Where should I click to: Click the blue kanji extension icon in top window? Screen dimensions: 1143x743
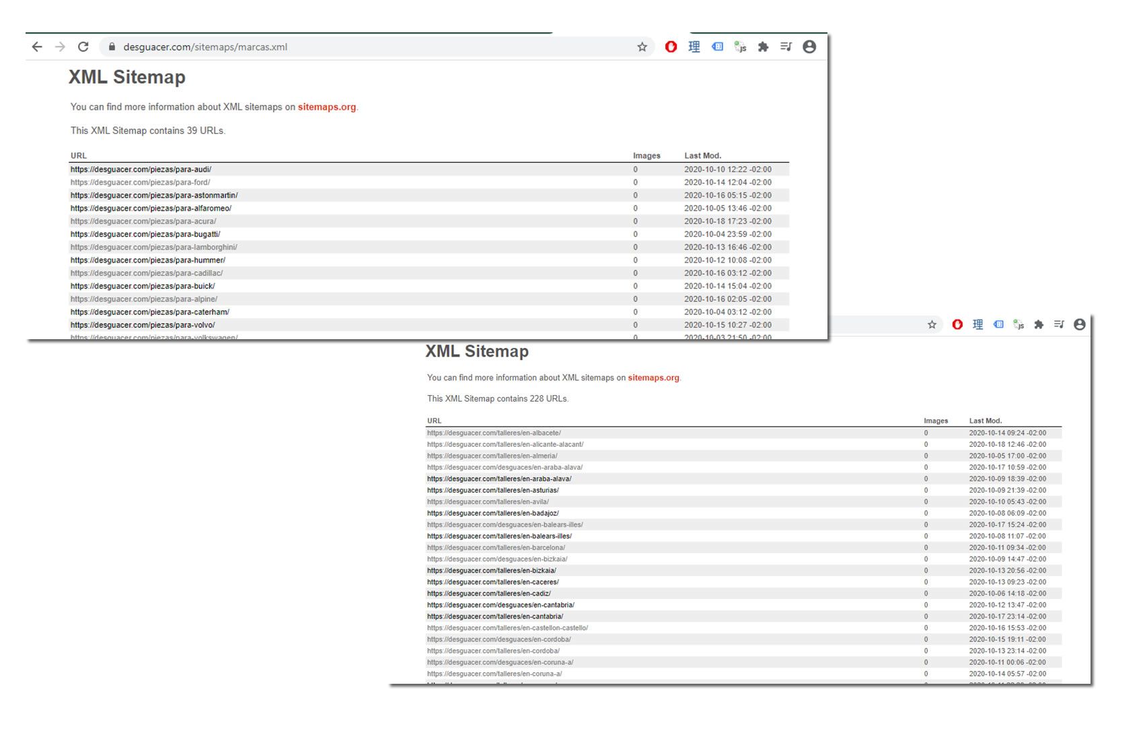(x=694, y=47)
